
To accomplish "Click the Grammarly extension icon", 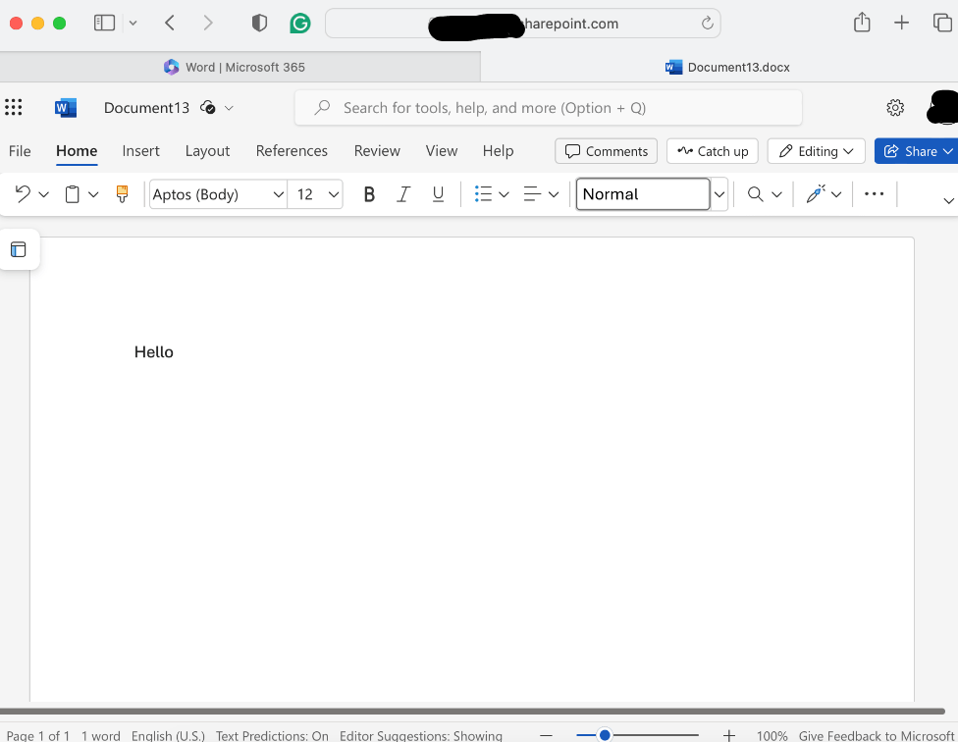I will (300, 24).
